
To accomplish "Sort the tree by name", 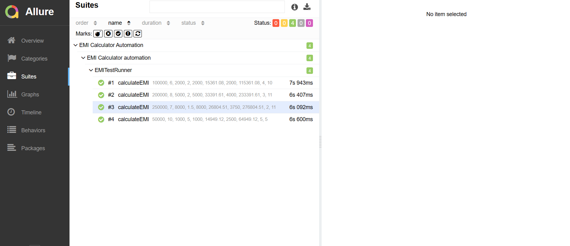I will point(119,23).
